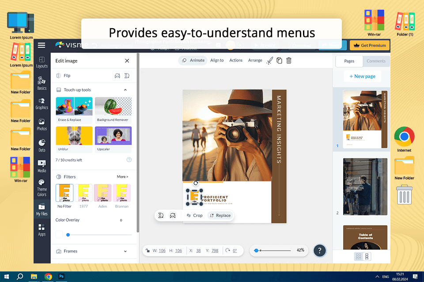Click the Replace button

pyautogui.click(x=220, y=215)
